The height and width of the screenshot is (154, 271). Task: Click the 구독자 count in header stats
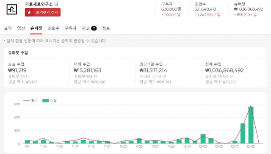[171, 9]
